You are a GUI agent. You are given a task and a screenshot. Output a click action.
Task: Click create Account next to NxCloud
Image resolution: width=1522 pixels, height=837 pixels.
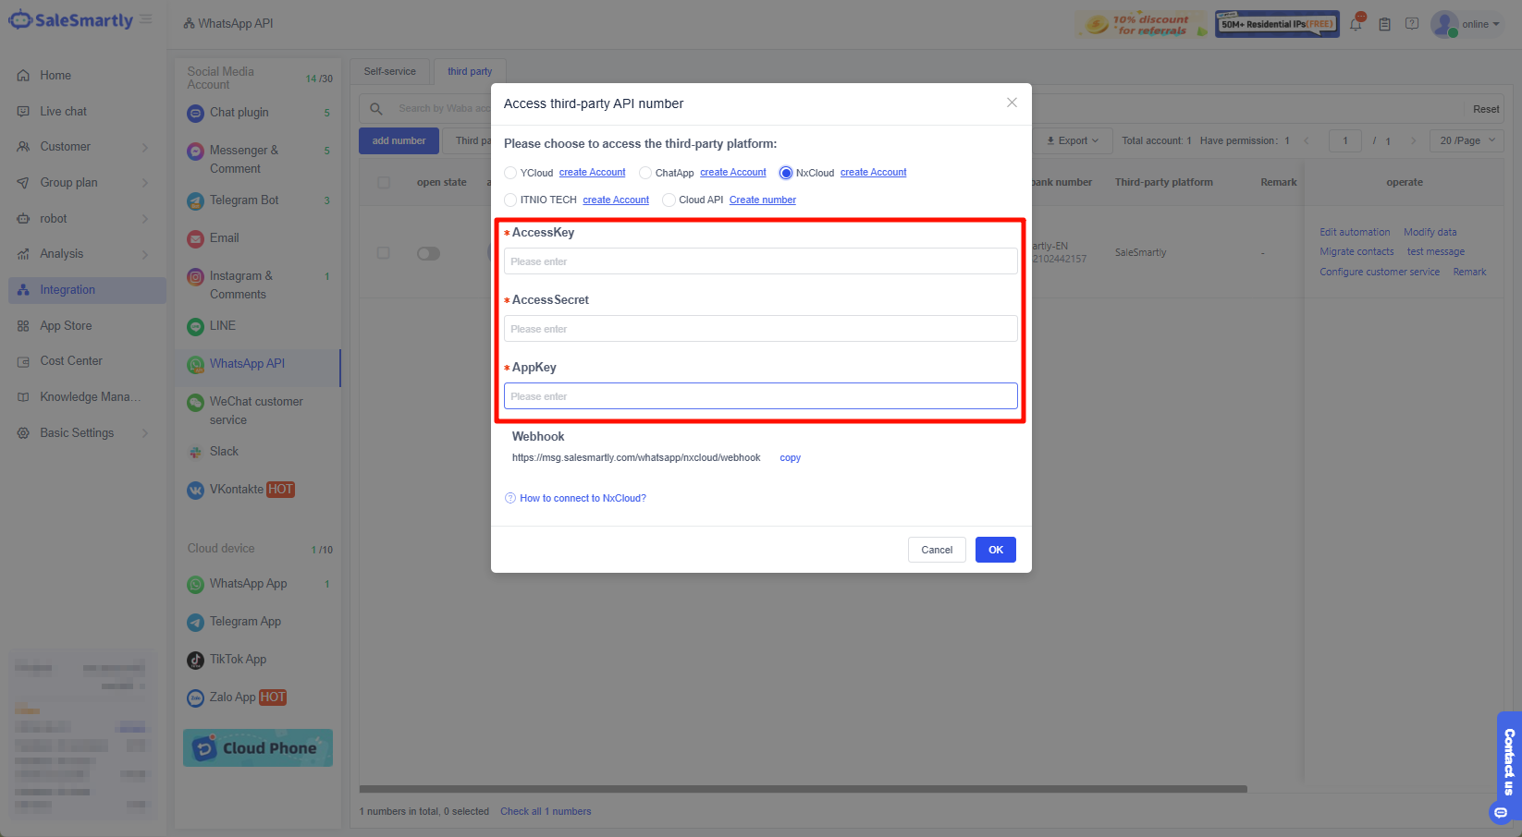[873, 172]
